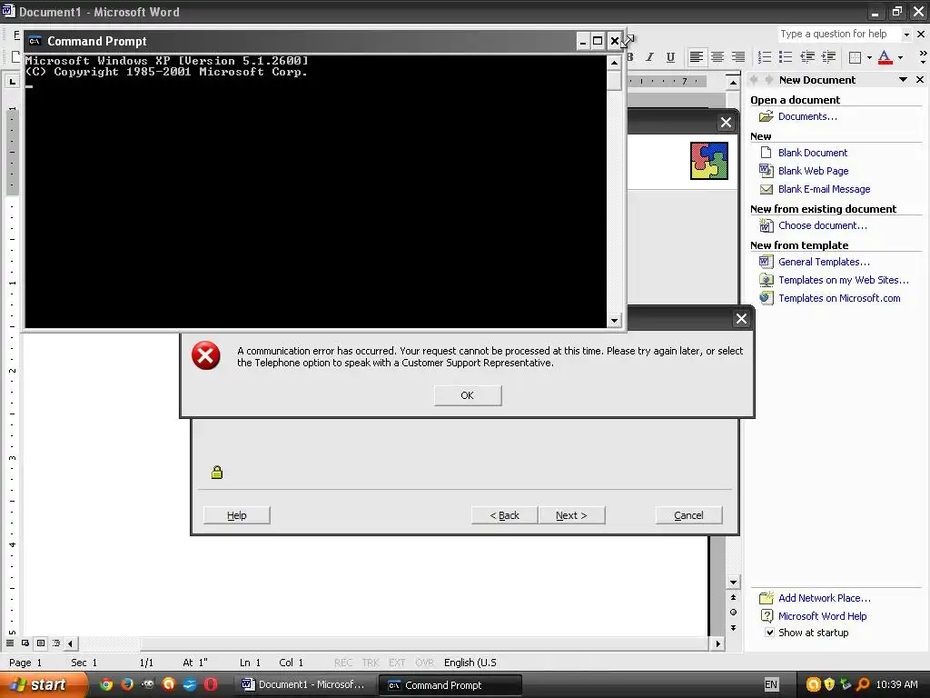Align text right in Word toolbar
Viewport: 930px width, 698px height.
tap(737, 57)
